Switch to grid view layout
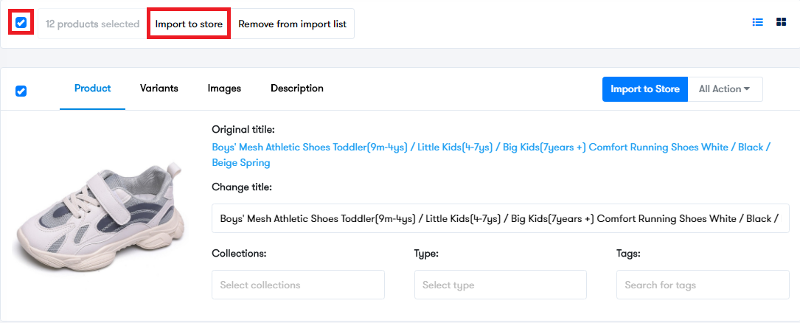Screen dimensions: 800x323 click(x=781, y=22)
